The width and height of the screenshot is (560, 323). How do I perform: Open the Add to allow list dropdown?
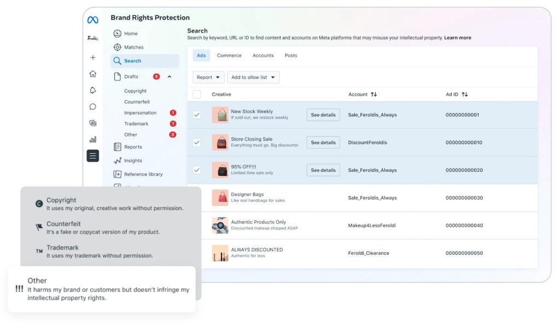pyautogui.click(x=253, y=77)
